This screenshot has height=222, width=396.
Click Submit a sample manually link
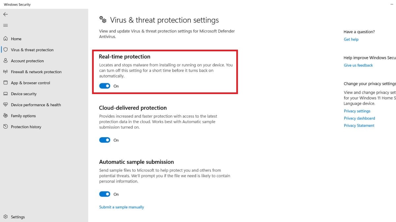(121, 207)
